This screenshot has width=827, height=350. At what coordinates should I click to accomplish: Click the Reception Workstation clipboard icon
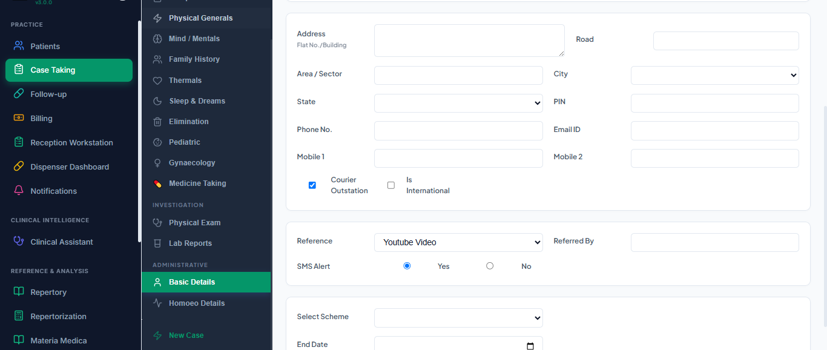click(x=19, y=142)
